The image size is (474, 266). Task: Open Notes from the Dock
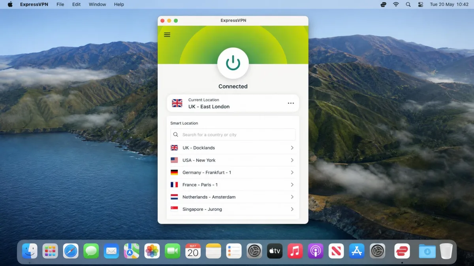214,251
